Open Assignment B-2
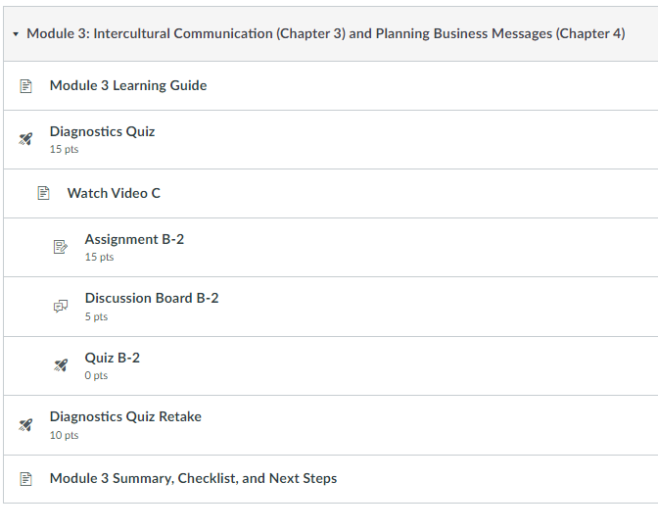 (134, 239)
